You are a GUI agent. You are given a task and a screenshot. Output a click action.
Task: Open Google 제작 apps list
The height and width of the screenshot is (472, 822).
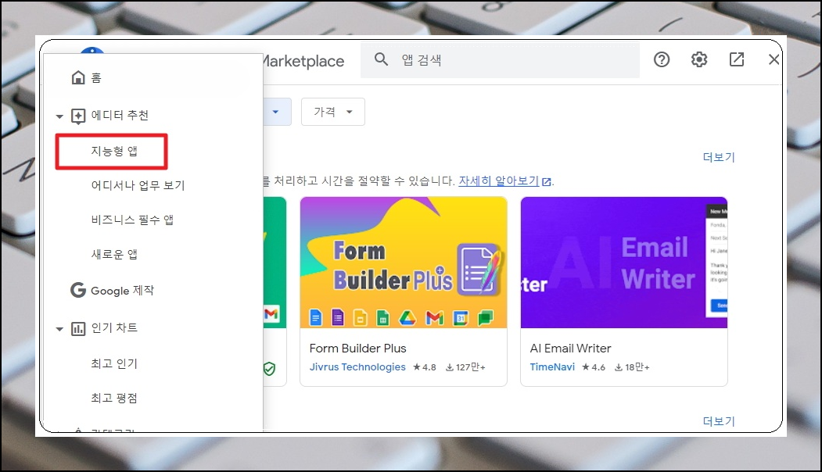123,290
